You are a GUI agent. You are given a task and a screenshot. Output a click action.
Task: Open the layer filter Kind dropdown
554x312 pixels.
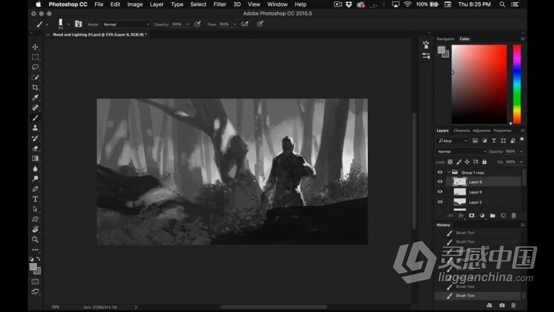click(453, 141)
